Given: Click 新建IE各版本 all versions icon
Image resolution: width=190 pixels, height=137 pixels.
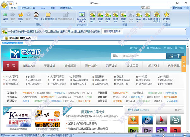Looking at the screenshot, I should 157,15.
